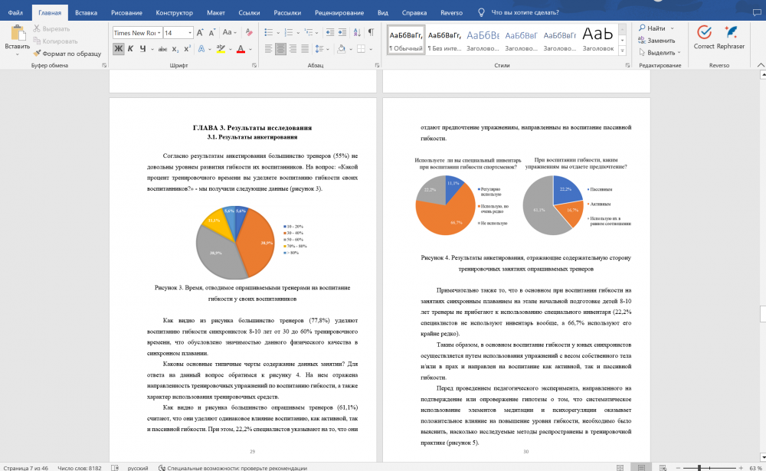The width and height of the screenshot is (766, 471).
Task: Click the page indicator Страница 7 из 46
Action: 26,468
